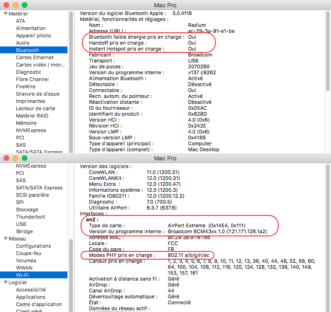Open Gravure de disque entry

pos(38,94)
